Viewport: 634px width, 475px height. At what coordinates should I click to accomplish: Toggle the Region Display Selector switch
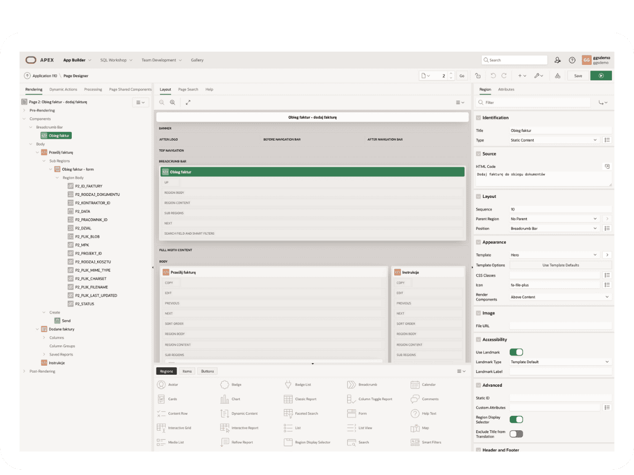click(516, 420)
